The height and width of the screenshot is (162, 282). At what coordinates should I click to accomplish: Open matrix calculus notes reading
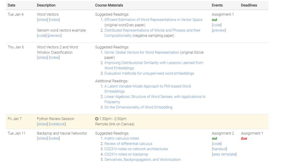point(121,138)
